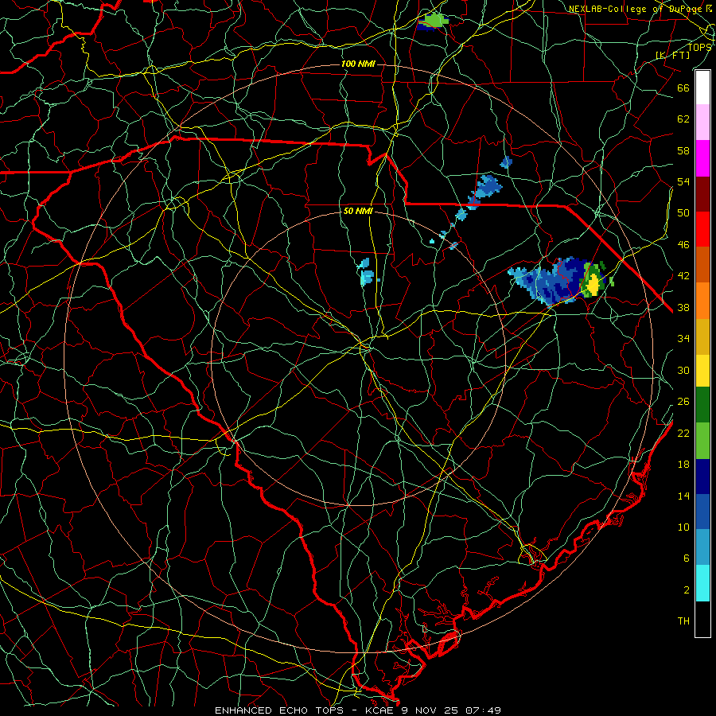
Task: Click the '10' legend value
Action: point(683,527)
